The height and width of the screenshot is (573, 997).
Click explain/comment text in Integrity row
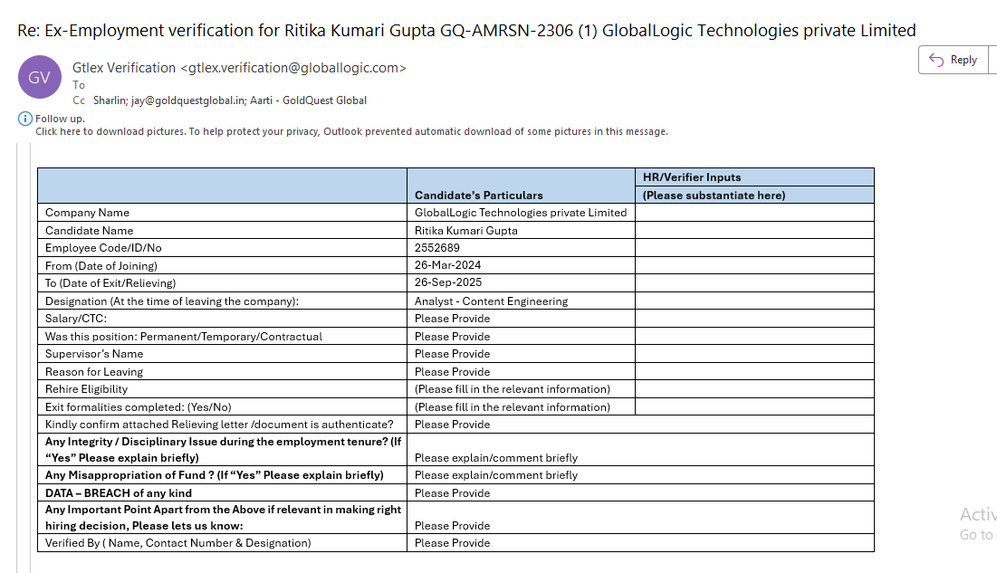[x=496, y=458]
